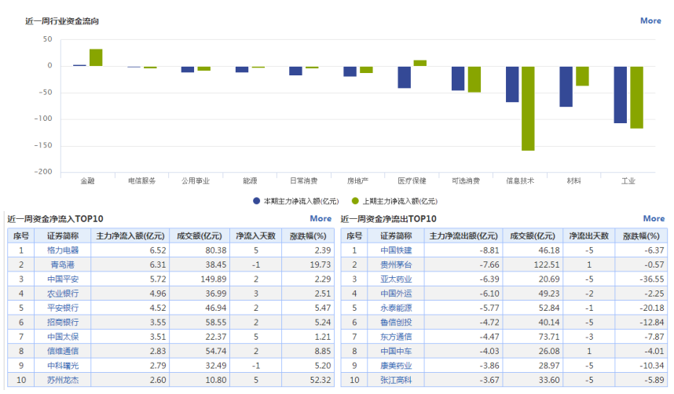
Task: Open stock link 格力电器
Action: [x=63, y=250]
